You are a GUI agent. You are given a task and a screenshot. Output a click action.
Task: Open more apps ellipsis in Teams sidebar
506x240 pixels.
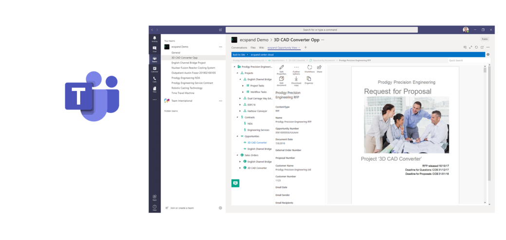(x=155, y=100)
